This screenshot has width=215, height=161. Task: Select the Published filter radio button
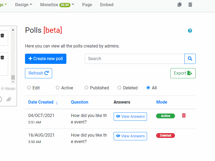point(86,88)
